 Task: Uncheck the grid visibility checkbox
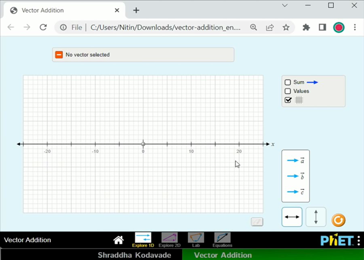[288, 100]
